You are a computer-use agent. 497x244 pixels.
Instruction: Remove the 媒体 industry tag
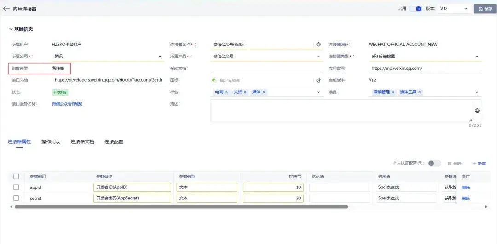click(264, 92)
